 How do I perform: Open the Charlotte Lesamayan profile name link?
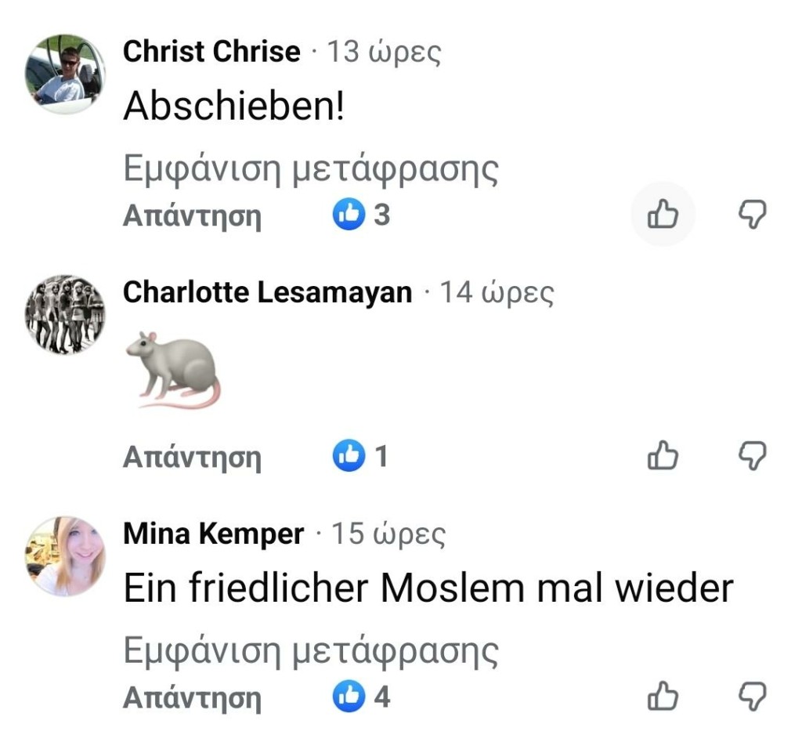coord(267,292)
